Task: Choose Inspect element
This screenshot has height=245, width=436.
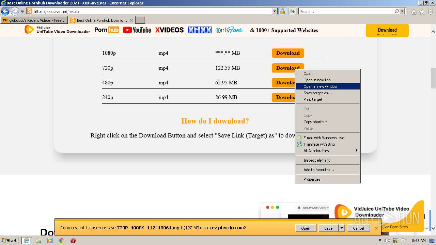Action: (327, 160)
